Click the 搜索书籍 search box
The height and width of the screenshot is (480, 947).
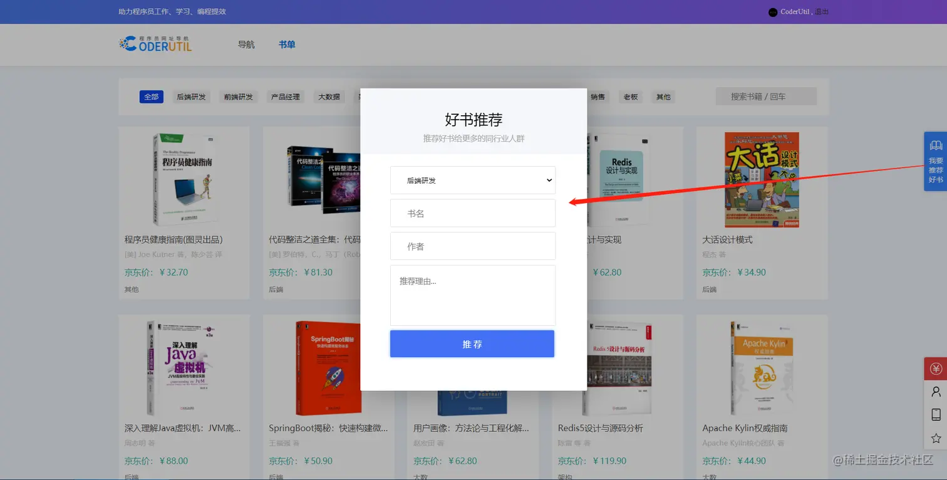point(766,97)
